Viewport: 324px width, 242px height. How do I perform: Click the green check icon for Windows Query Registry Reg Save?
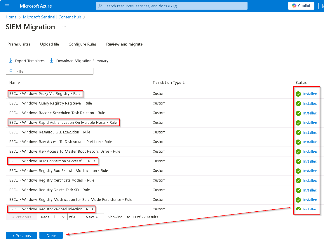[x=298, y=104]
